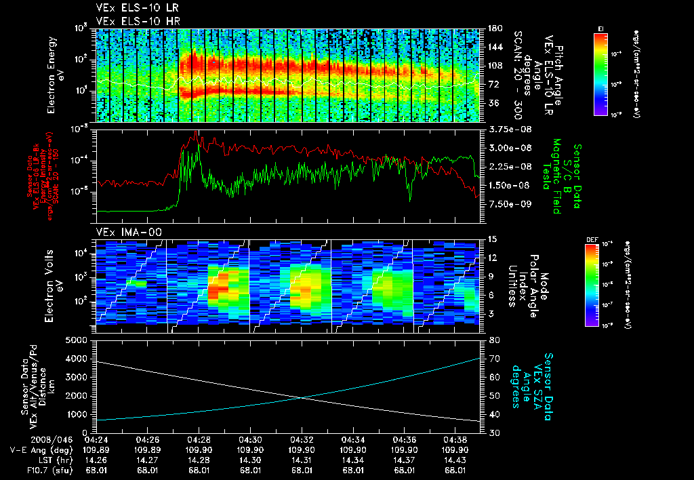694x480 pixels.
Task: Click the 04:34 time tick label
Action: click(353, 440)
